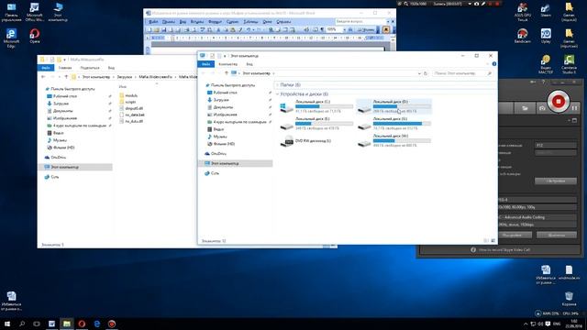Go up one level in This PC window
This screenshot has height=330, width=587.
[x=227, y=73]
